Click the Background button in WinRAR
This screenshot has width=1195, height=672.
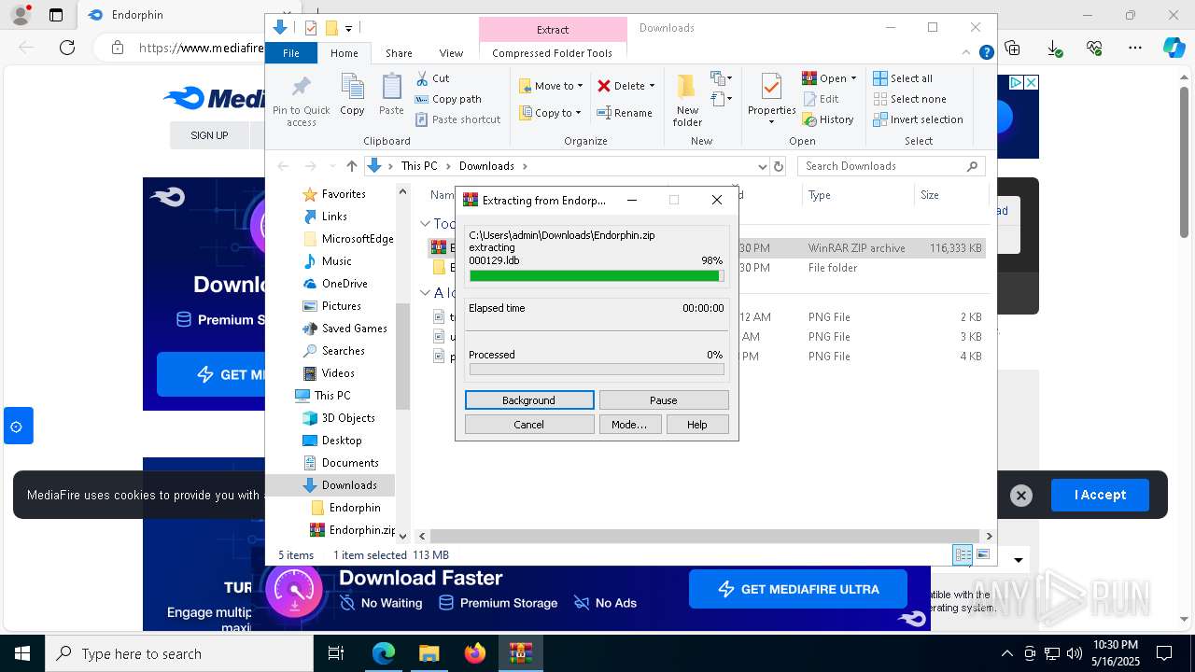tap(529, 400)
